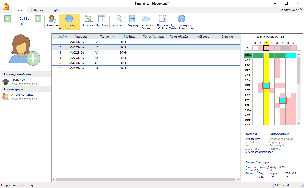Open the Βοήθεια ribbon tab
304x188 pixels.
pyautogui.click(x=56, y=10)
